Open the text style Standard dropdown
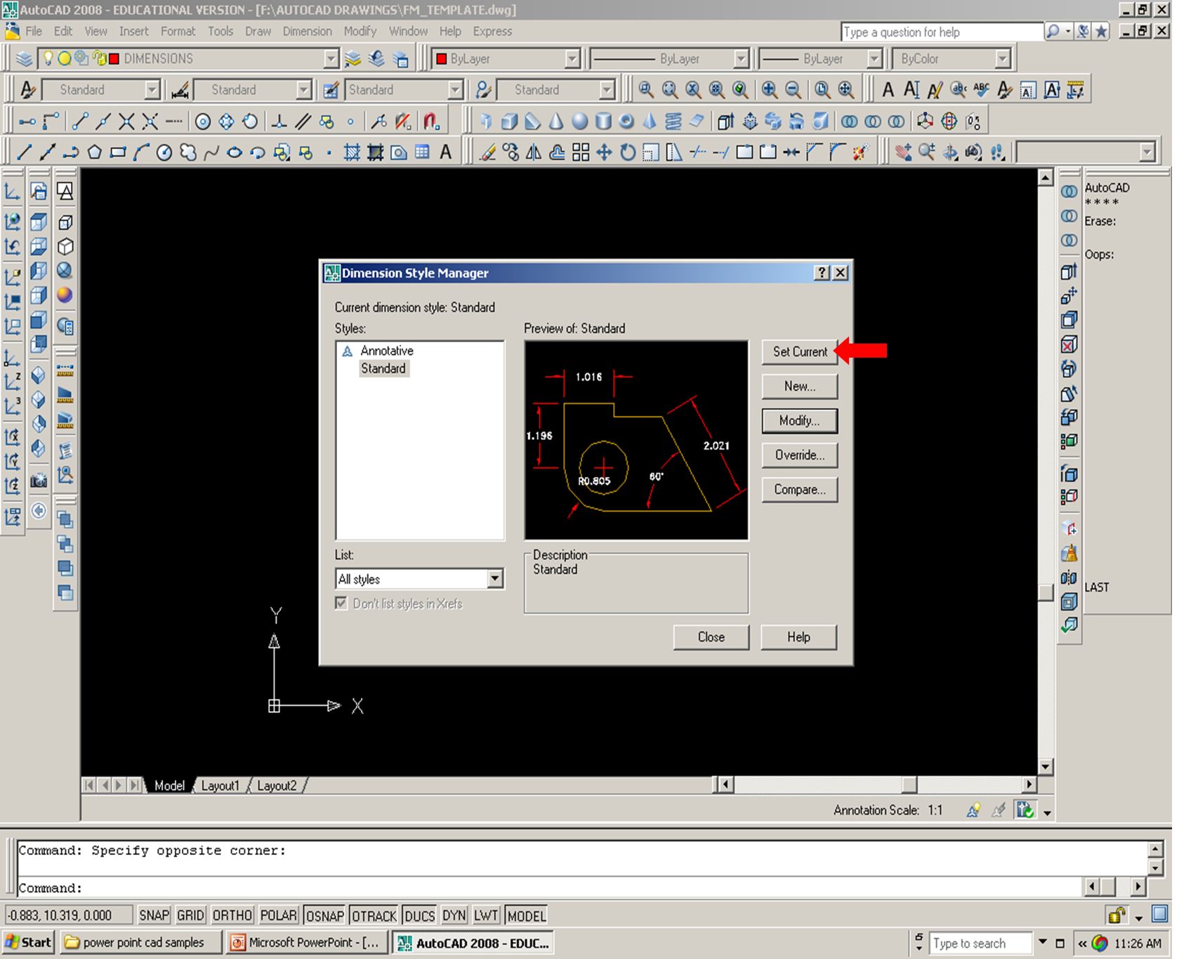This screenshot has width=1198, height=959. (x=152, y=90)
